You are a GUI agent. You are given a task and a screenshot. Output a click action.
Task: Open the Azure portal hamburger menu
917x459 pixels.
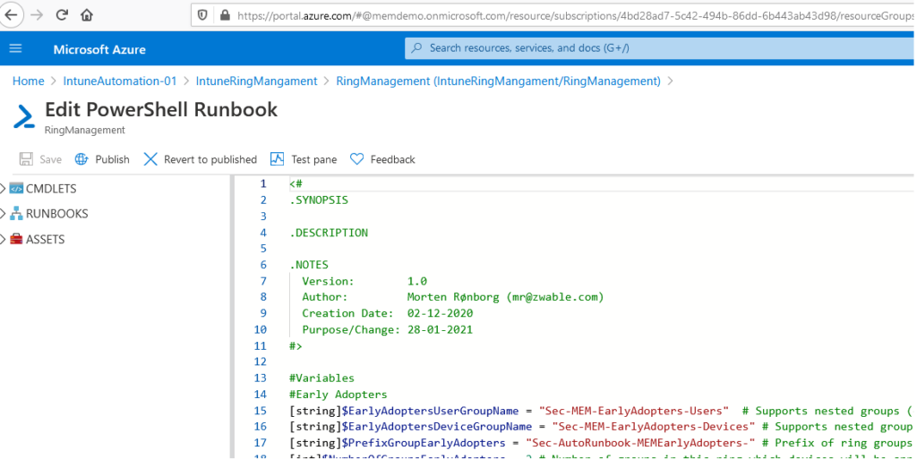[16, 48]
